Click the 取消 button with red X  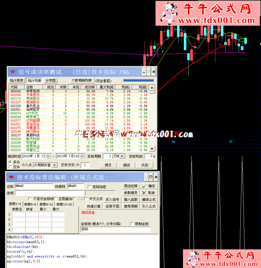(149, 193)
